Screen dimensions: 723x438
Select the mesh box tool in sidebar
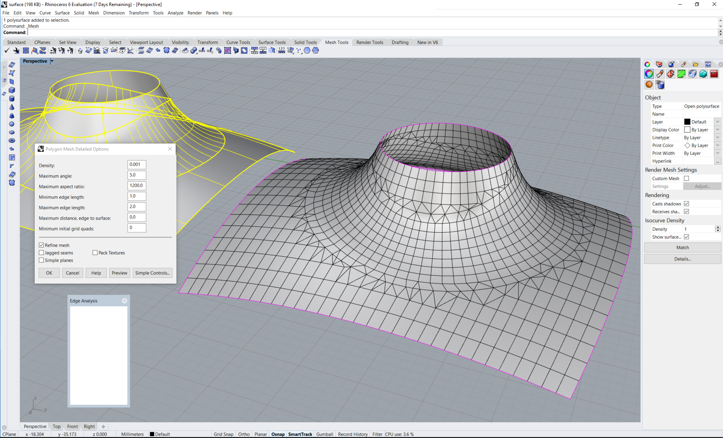pyautogui.click(x=12, y=90)
